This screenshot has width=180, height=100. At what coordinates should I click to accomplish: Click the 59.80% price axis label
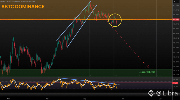[176, 38]
